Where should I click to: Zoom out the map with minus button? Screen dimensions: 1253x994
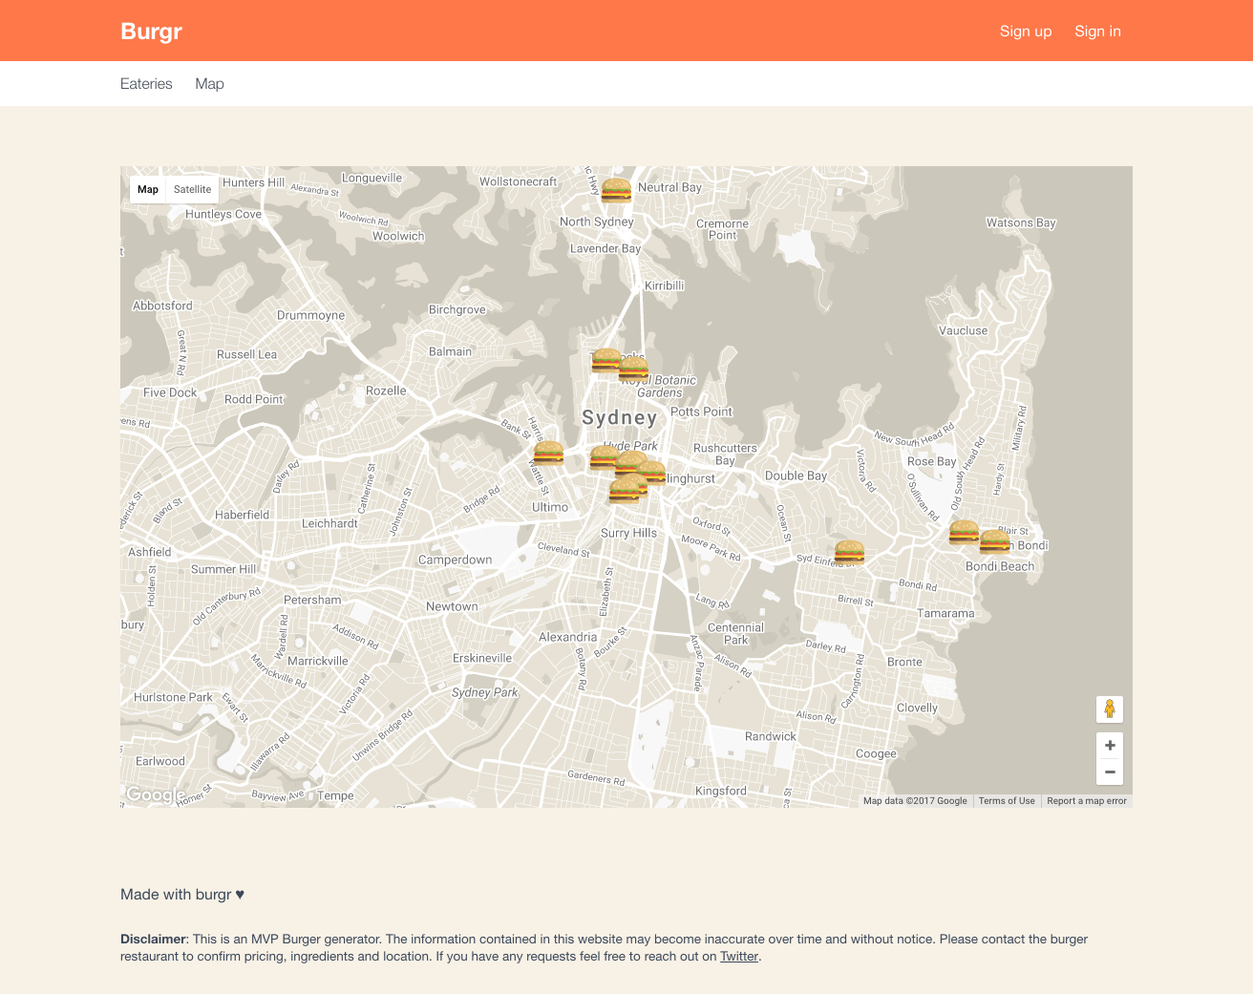coord(1109,772)
